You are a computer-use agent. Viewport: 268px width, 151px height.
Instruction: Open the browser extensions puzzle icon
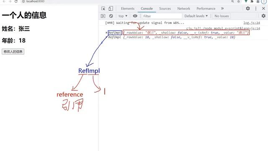click(252, 1)
